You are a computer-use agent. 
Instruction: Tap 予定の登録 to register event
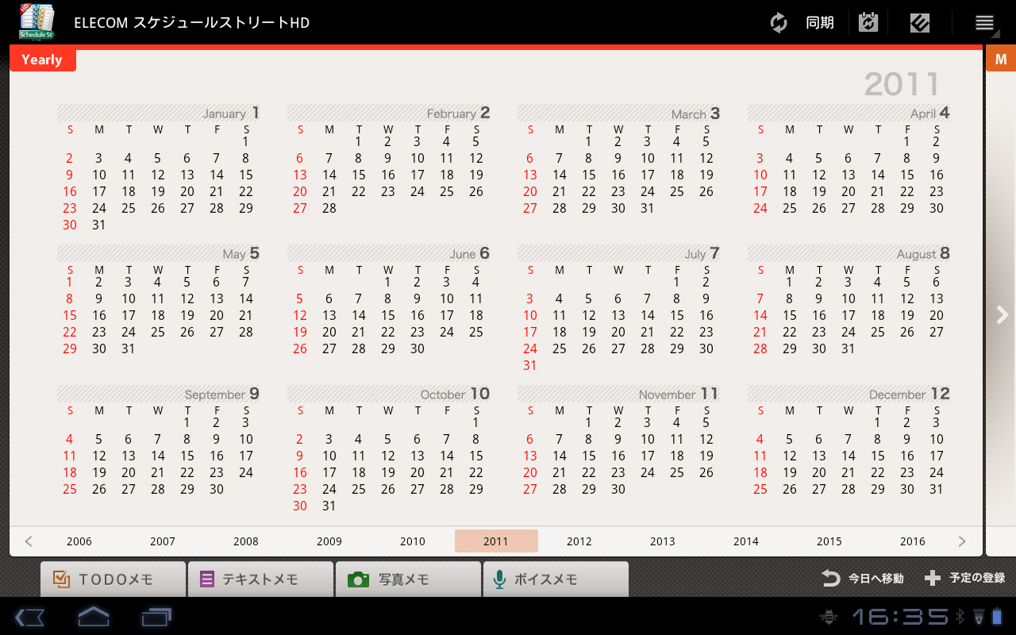[x=977, y=579]
